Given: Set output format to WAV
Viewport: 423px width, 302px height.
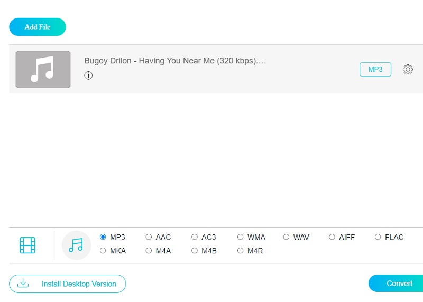Looking at the screenshot, I should click(x=287, y=237).
